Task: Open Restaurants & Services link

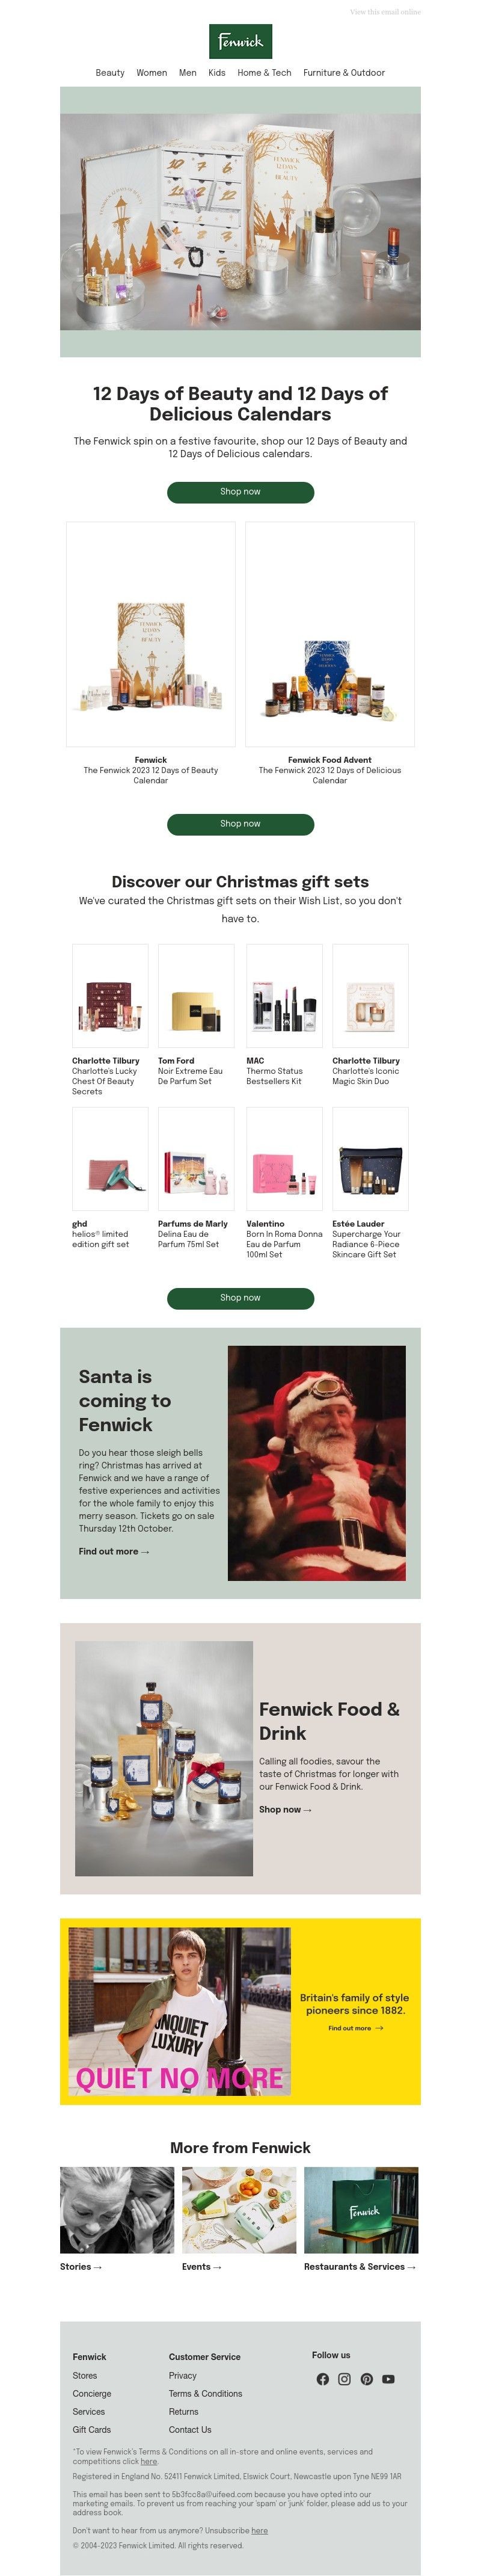Action: (x=360, y=2266)
